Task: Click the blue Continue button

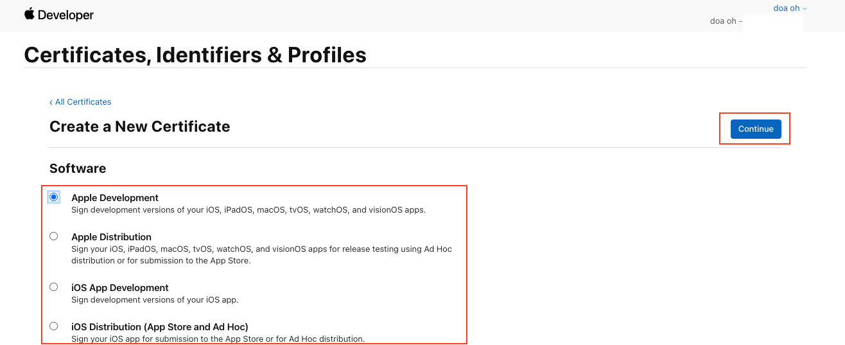Action: click(x=756, y=129)
